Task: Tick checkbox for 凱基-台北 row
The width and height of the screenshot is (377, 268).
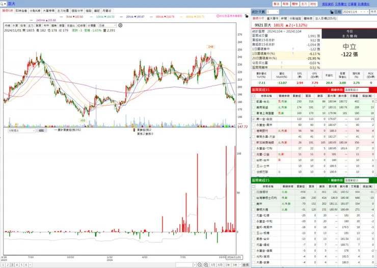Action: 253,102
